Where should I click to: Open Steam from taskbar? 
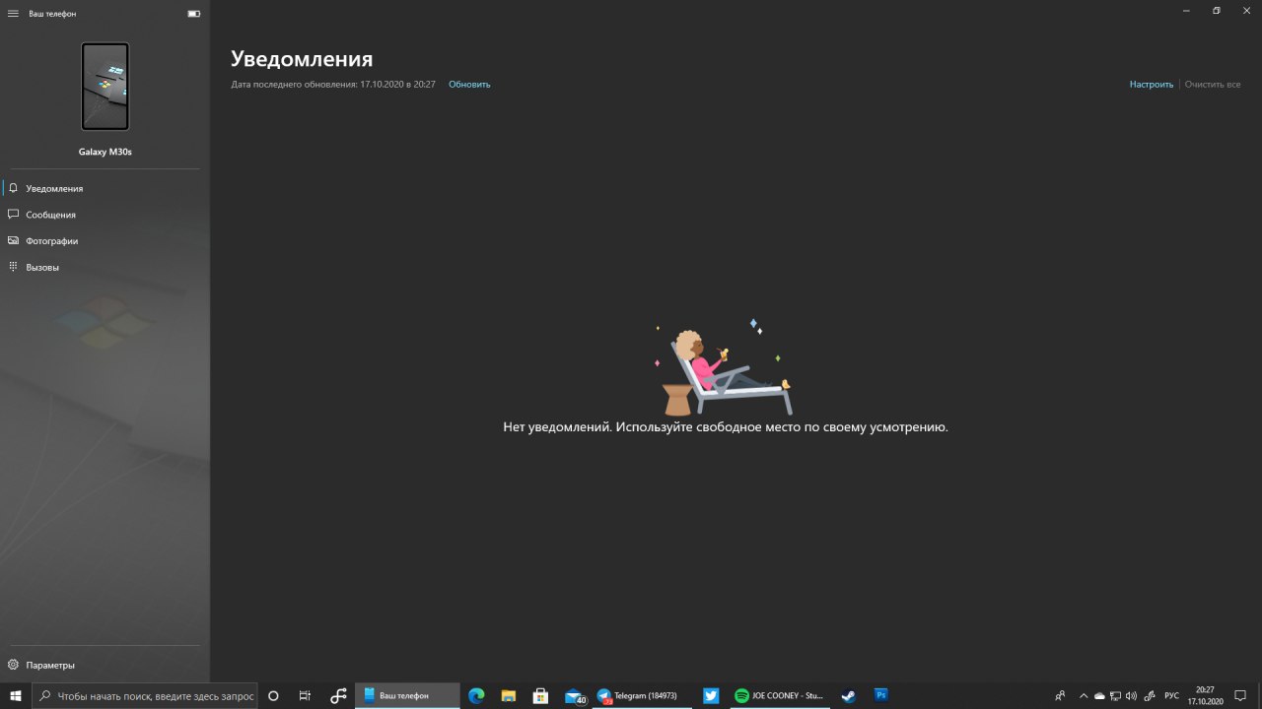coord(848,695)
